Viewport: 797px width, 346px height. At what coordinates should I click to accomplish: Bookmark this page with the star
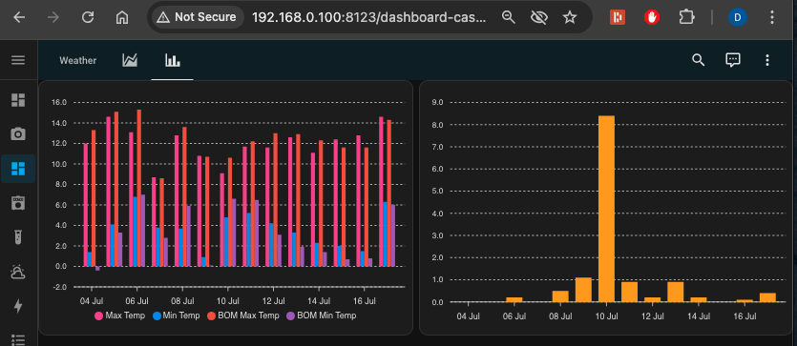pyautogui.click(x=570, y=18)
